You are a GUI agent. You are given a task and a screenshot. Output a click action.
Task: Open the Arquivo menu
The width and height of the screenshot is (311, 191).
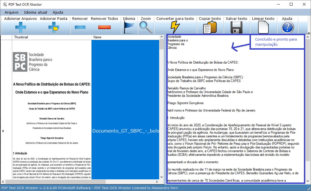11,12
